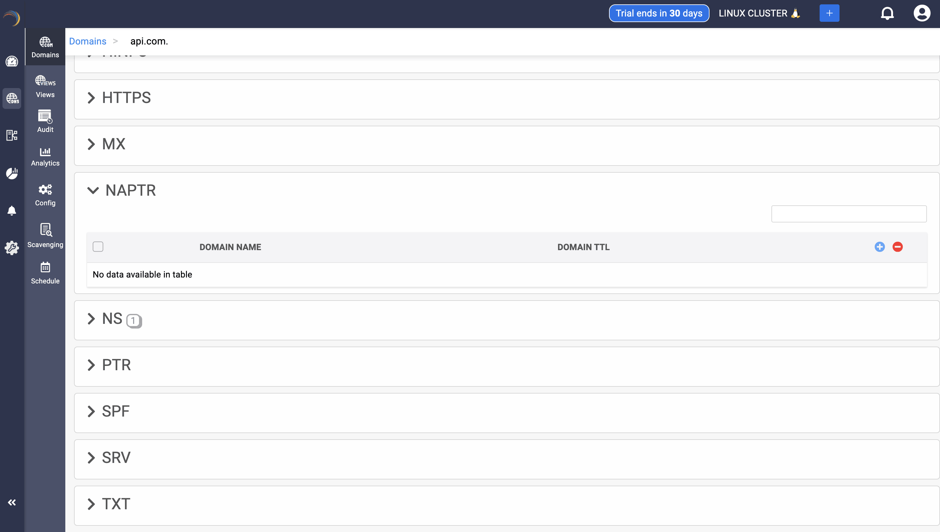Expand the NS records section
The height and width of the screenshot is (532, 940).
click(91, 319)
